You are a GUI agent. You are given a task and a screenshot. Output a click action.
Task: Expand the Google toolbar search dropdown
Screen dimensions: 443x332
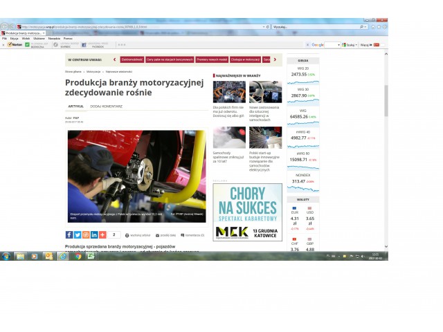pyautogui.click(x=340, y=44)
